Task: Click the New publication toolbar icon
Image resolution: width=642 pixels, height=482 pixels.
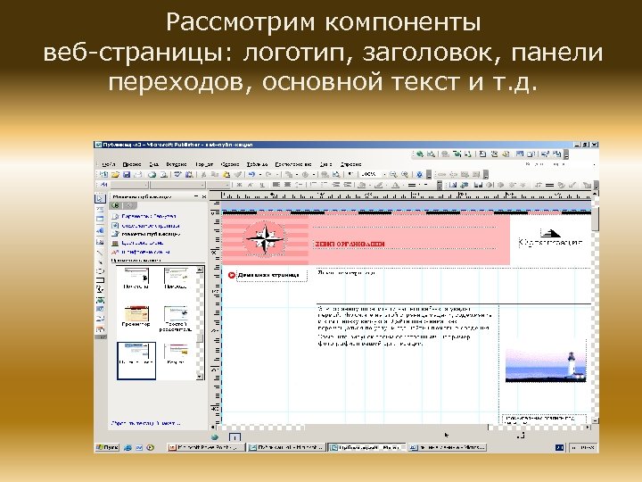Action: 104,175
